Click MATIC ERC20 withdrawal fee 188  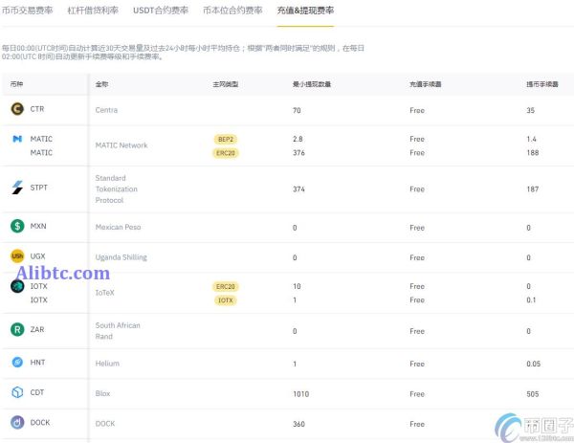pyautogui.click(x=533, y=153)
